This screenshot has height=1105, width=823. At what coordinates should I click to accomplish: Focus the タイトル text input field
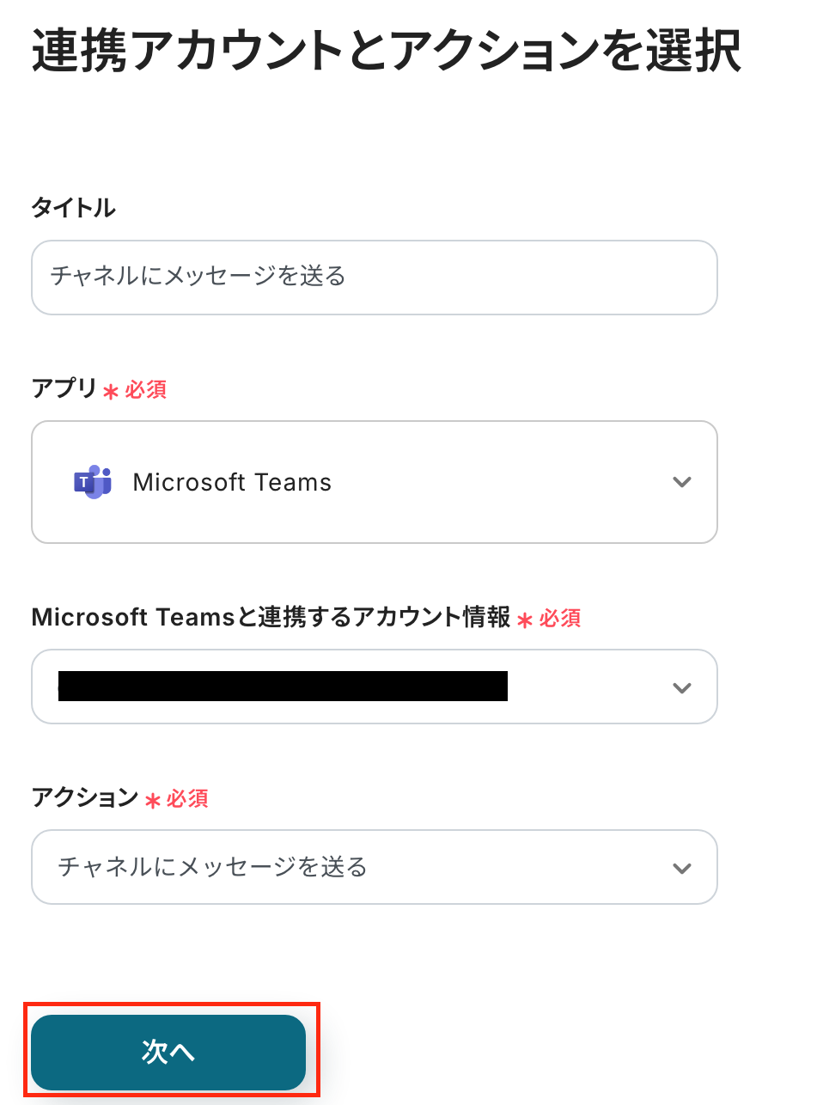[375, 278]
